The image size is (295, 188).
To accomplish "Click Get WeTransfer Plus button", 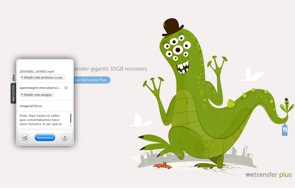I will pyautogui.click(x=92, y=80).
